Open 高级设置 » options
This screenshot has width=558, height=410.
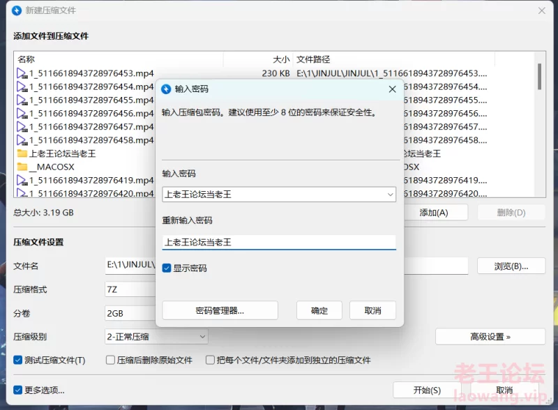click(x=490, y=337)
